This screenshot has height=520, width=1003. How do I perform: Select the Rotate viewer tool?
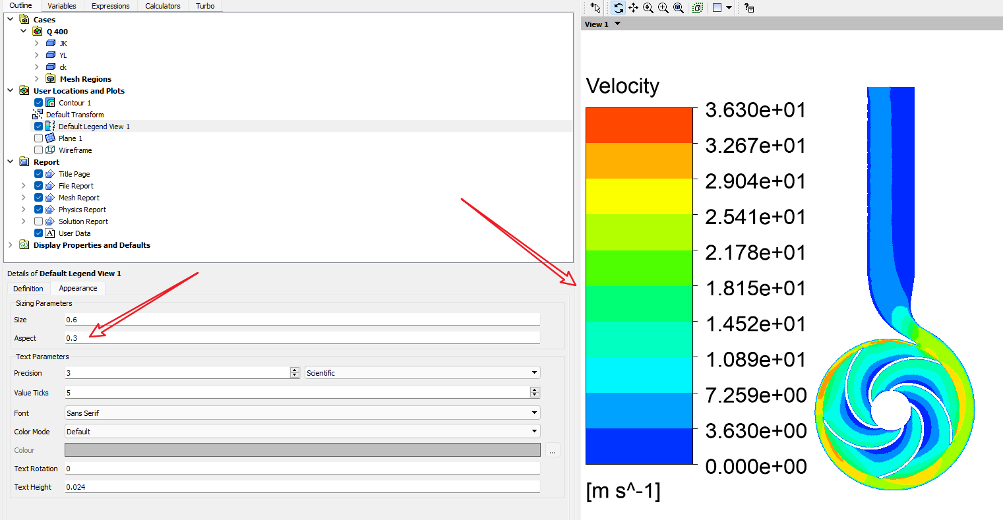[619, 8]
